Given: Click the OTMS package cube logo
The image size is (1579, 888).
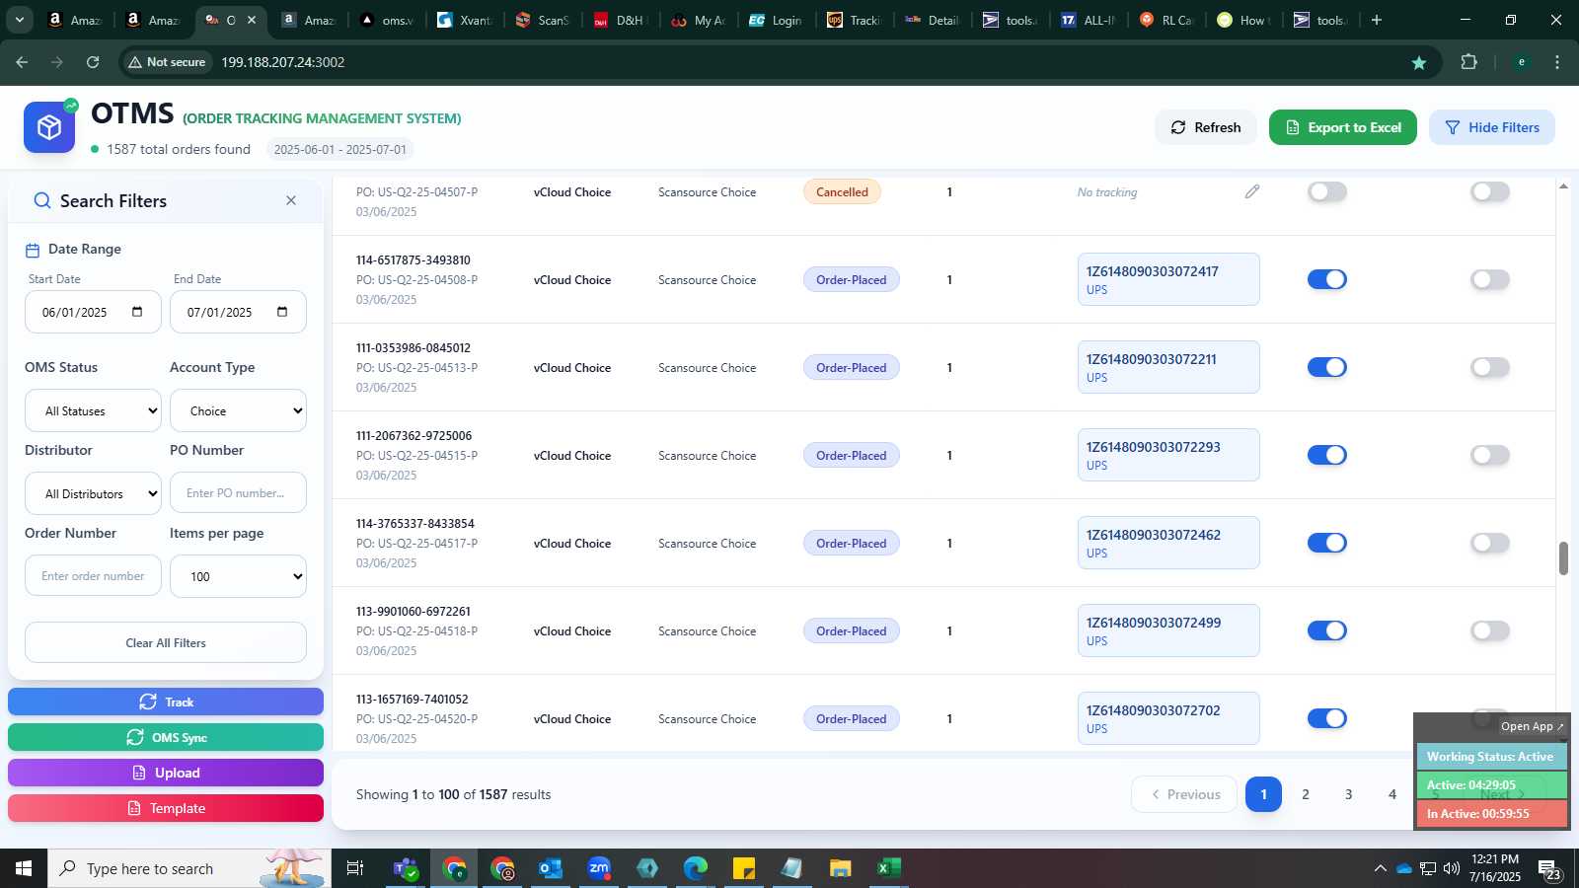Looking at the screenshot, I should [x=49, y=127].
